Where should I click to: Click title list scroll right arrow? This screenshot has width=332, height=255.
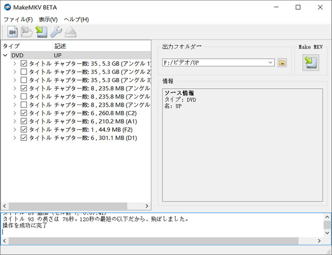[x=147, y=206]
